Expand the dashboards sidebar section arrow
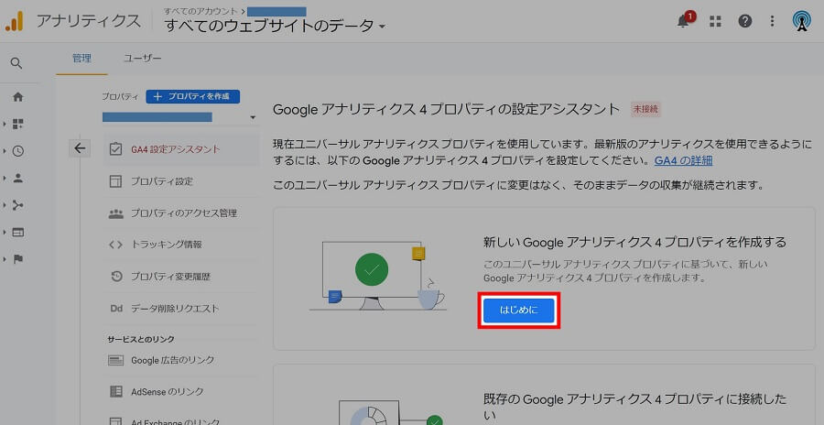Screen dimensions: 824x425 click(5, 125)
